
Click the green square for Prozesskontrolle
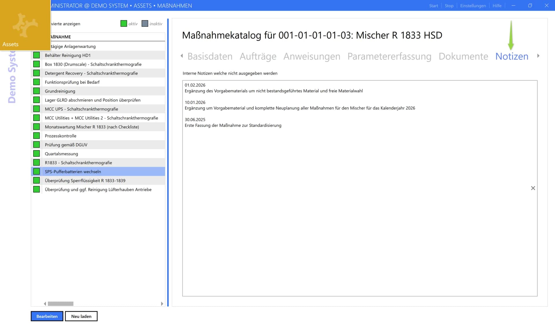pos(36,135)
